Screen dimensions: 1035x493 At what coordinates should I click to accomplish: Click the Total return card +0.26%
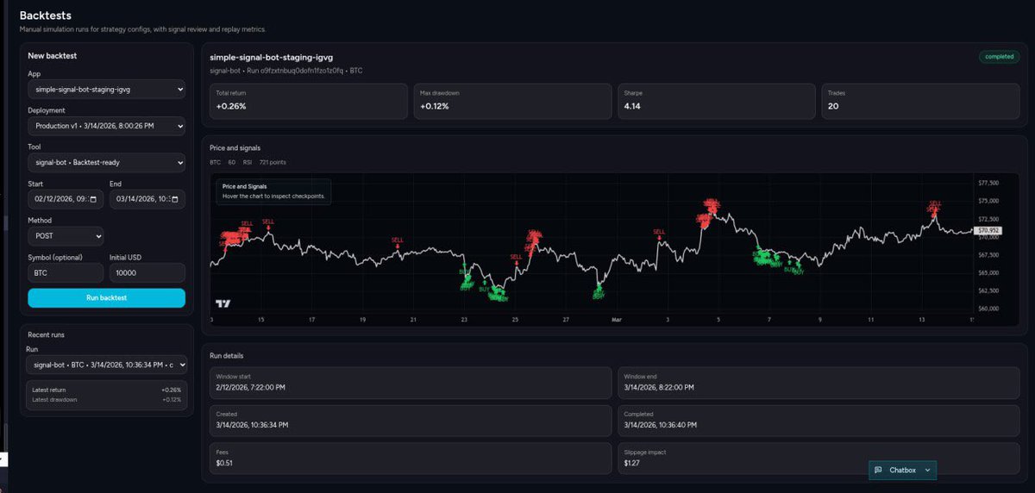(309, 101)
